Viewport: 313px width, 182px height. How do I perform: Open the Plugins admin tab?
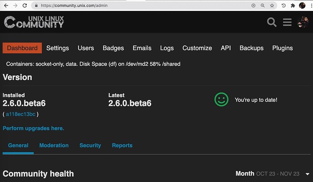283,48
